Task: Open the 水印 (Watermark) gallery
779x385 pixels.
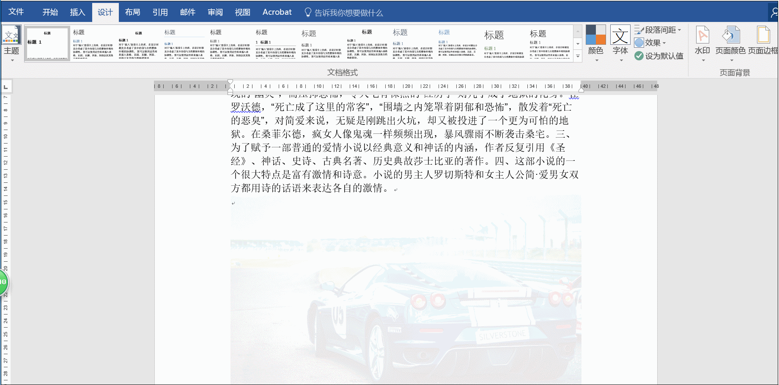Action: 702,42
